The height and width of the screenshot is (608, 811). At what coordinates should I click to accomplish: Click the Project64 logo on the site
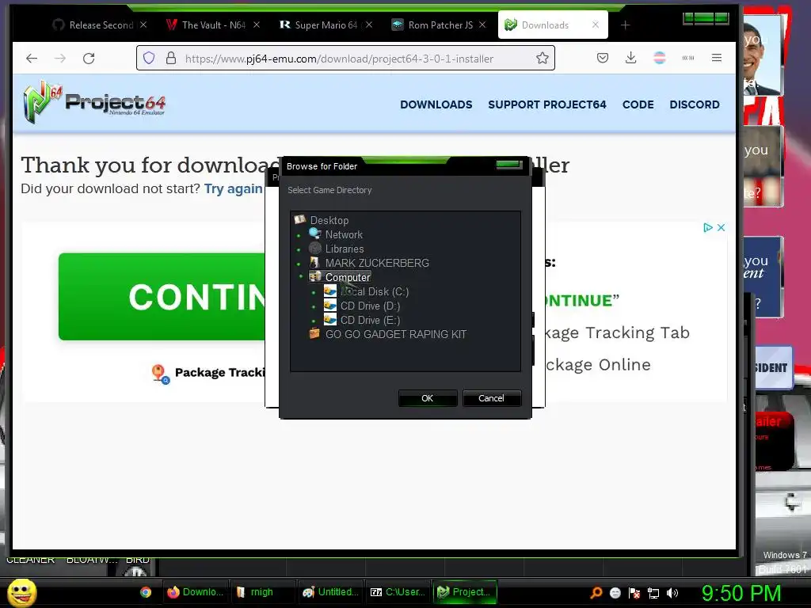click(94, 102)
